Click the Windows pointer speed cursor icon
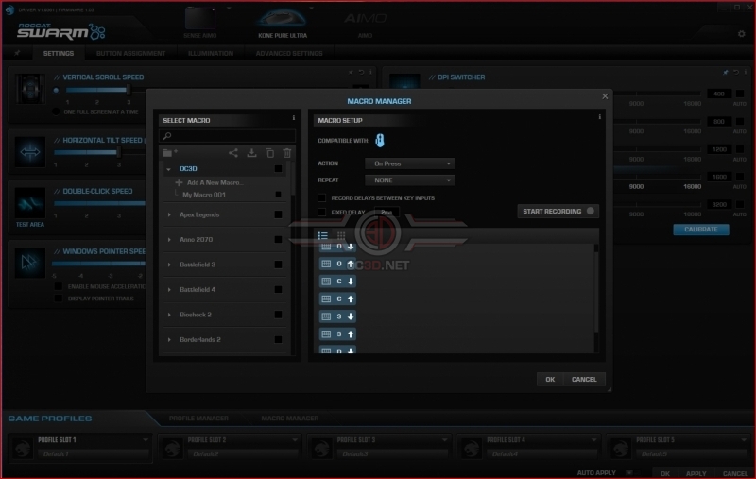This screenshot has height=479, width=756. coord(29,263)
